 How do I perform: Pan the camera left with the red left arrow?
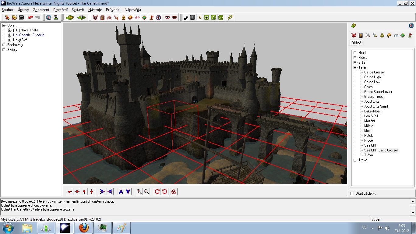70,192
